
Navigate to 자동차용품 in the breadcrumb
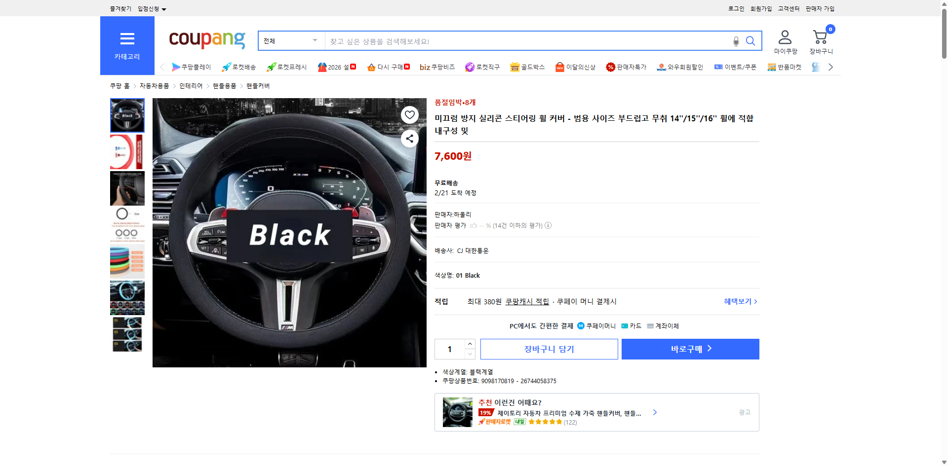(x=154, y=85)
